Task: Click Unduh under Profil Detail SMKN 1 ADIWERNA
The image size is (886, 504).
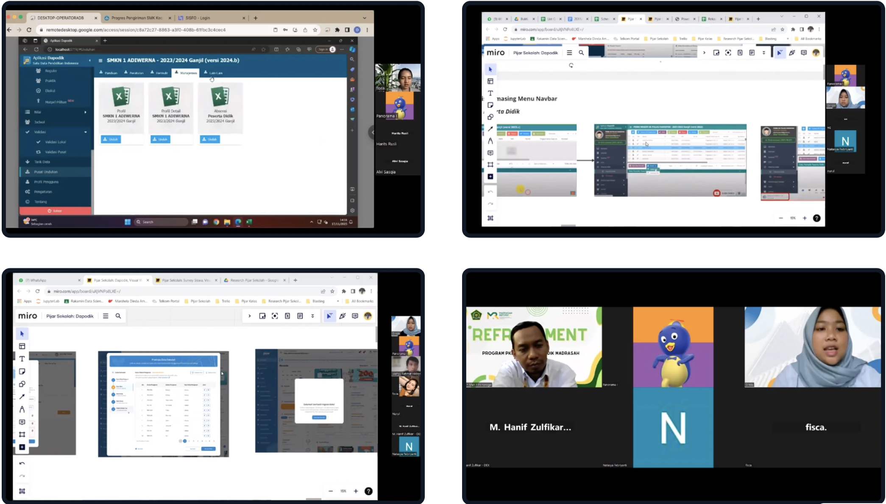Action: pyautogui.click(x=160, y=139)
